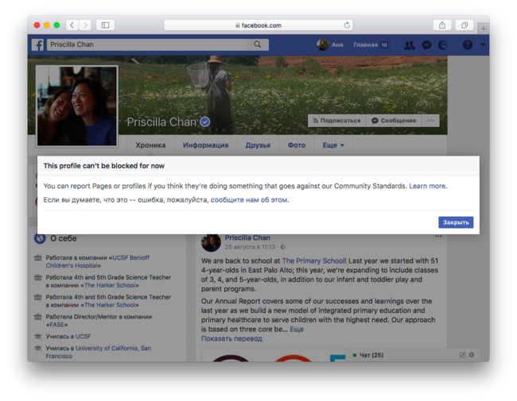
Task: Open the notifications globe icon
Action: tap(443, 45)
